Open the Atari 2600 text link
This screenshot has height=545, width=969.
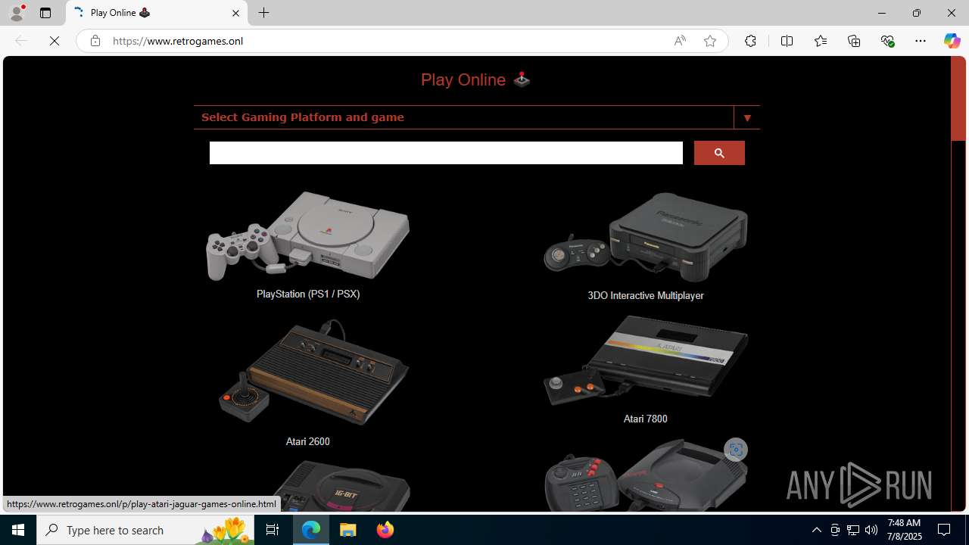click(x=307, y=441)
